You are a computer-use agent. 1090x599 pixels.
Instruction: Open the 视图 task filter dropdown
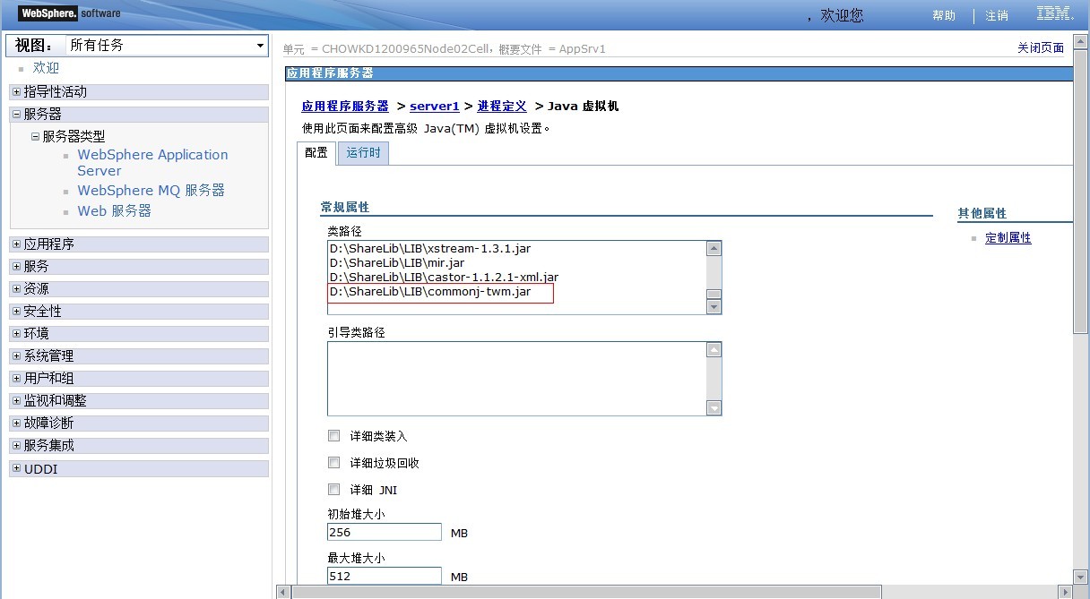point(168,45)
